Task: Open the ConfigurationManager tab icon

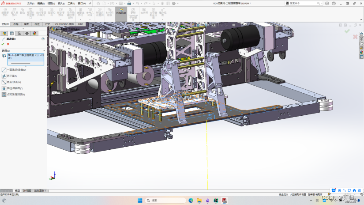Action: tap(19, 34)
